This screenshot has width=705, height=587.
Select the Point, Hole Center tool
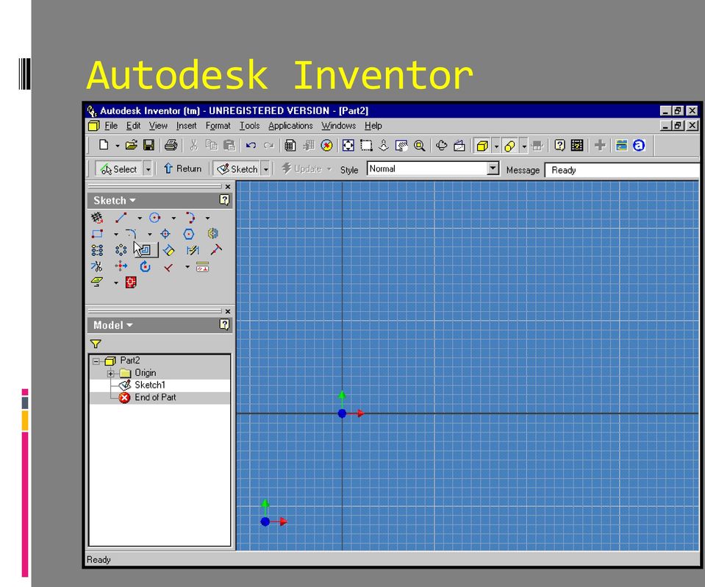pyautogui.click(x=165, y=234)
